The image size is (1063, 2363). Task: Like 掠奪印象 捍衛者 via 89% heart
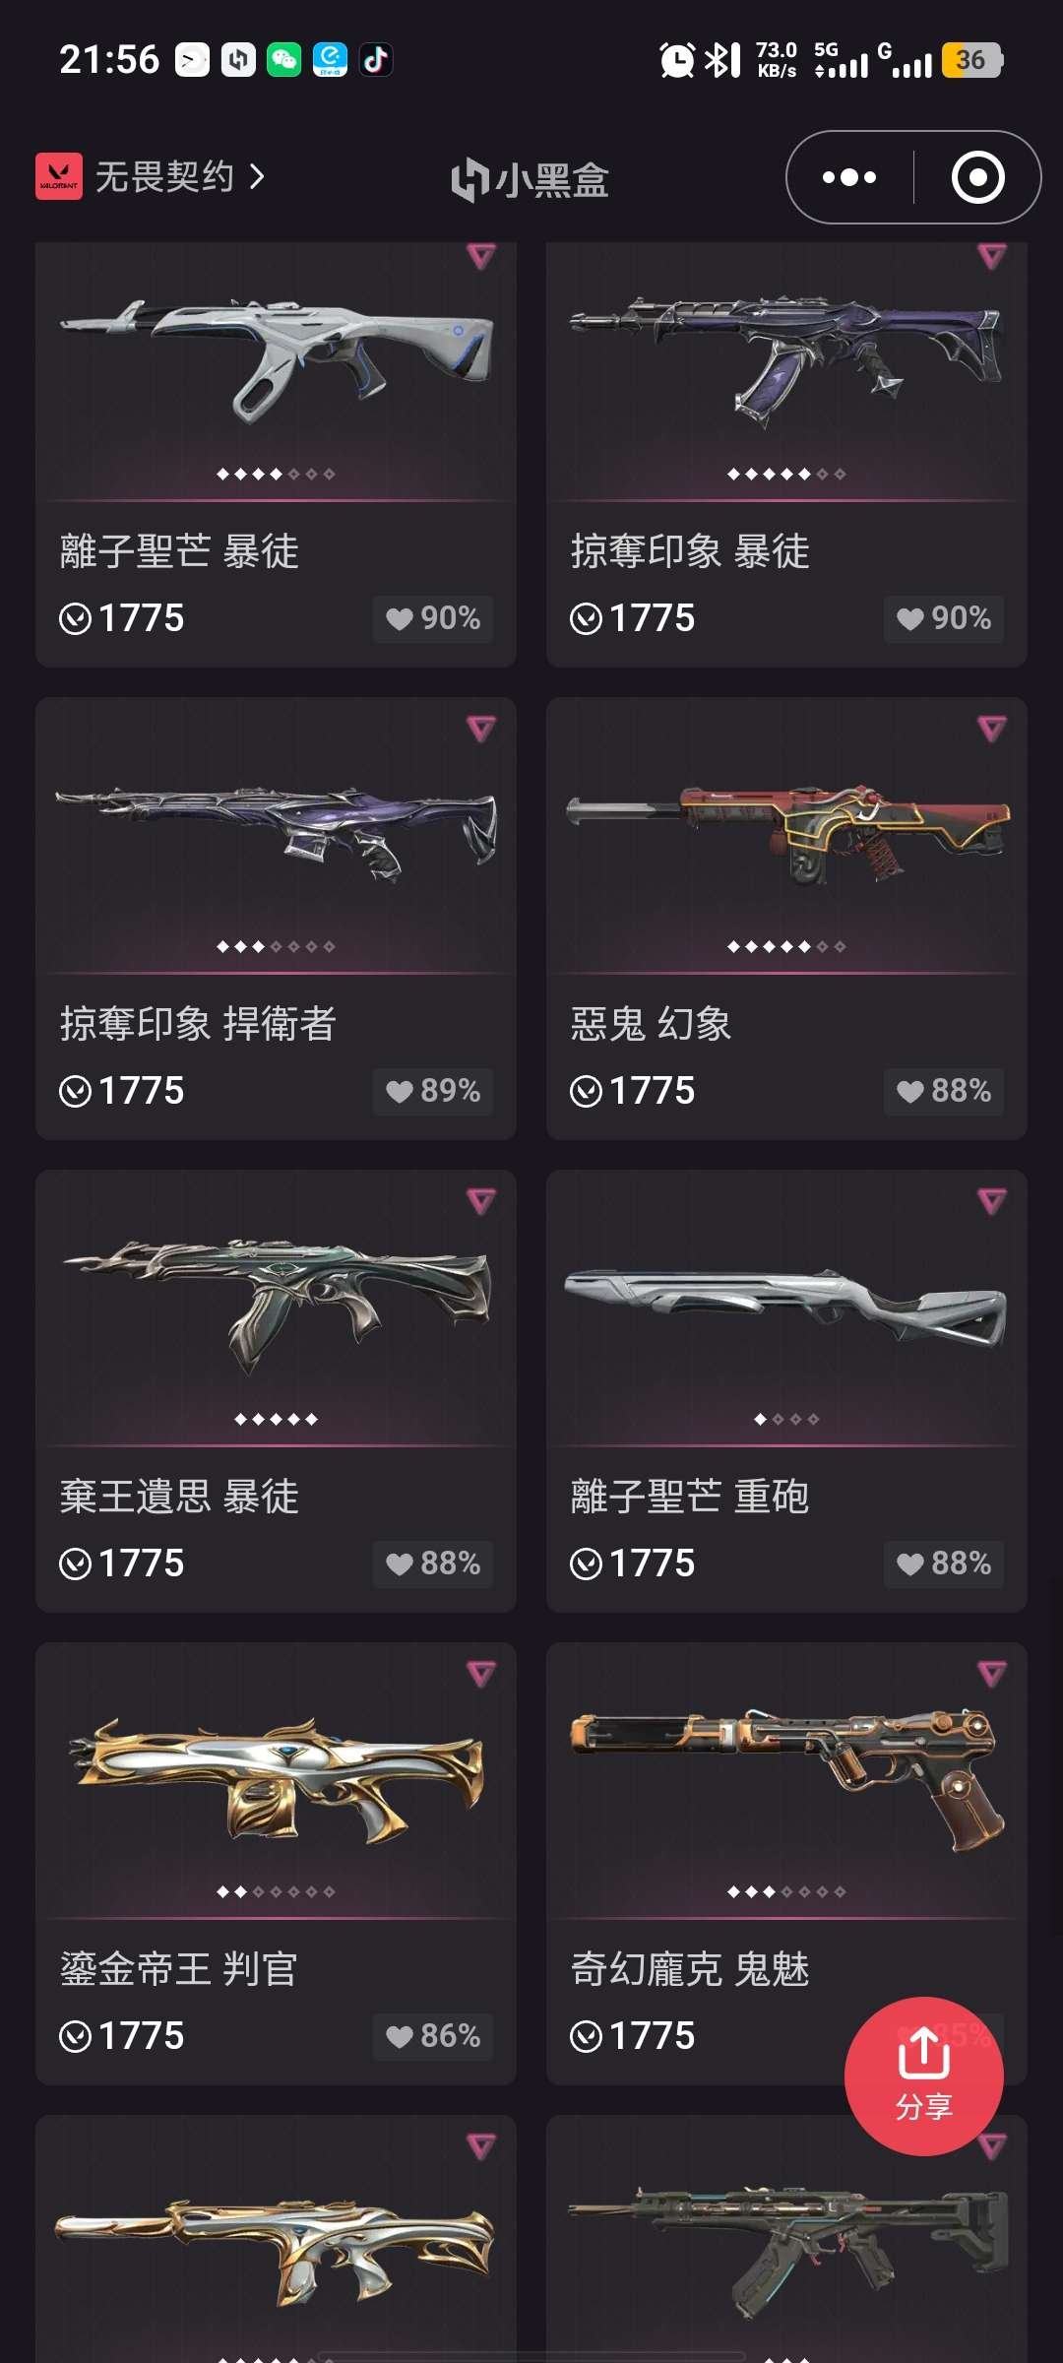(433, 1091)
